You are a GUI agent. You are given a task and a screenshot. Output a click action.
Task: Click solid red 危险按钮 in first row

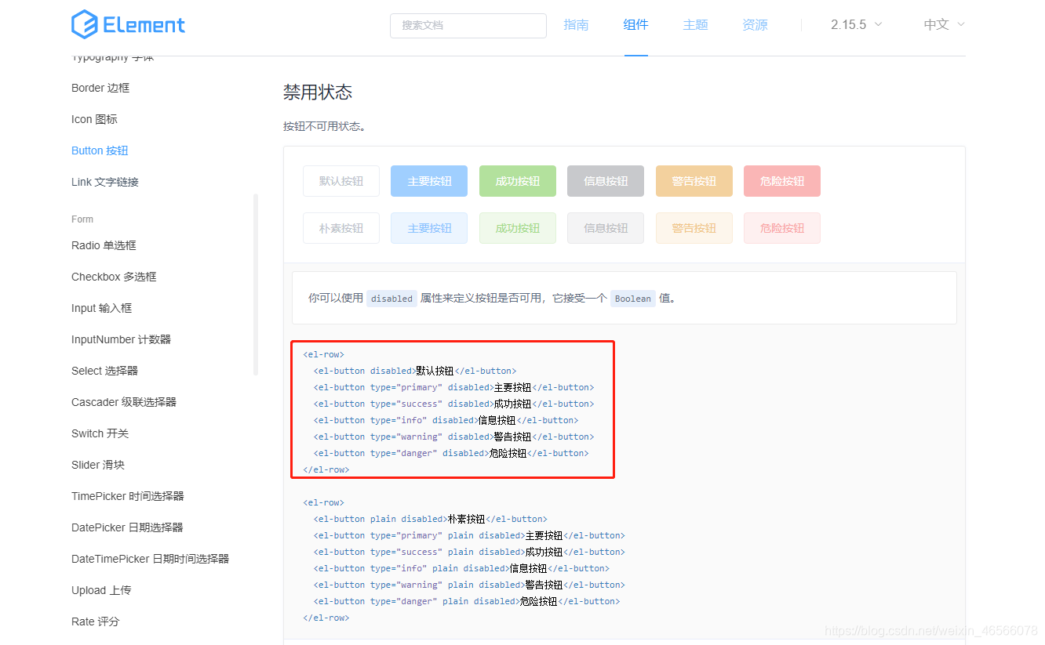point(782,181)
